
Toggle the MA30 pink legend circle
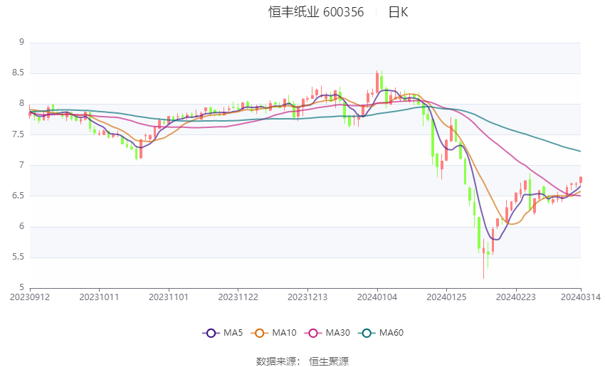tap(313, 333)
